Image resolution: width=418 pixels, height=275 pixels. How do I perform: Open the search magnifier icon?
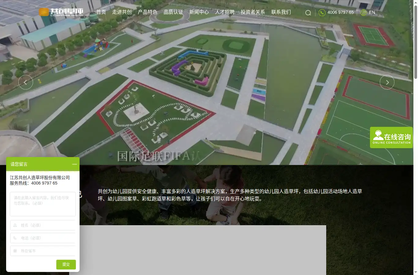click(308, 13)
